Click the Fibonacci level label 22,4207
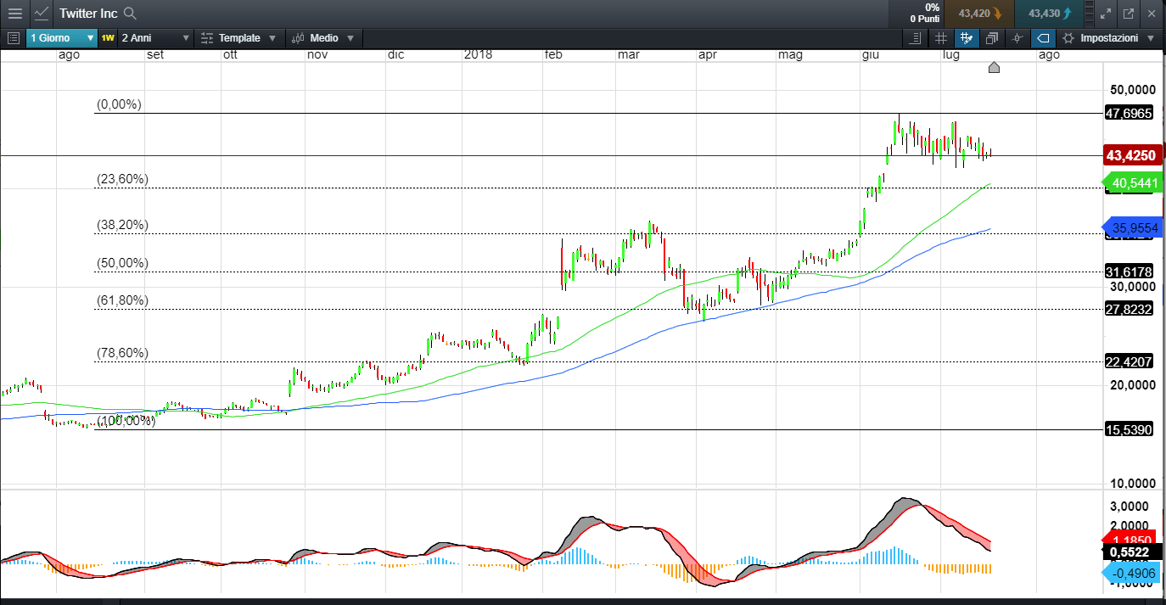 (1129, 361)
